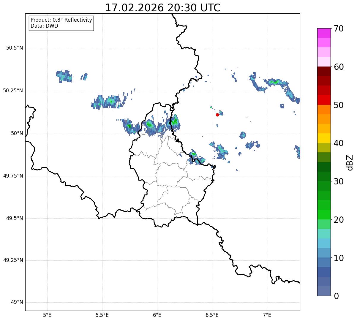The height and width of the screenshot is (321, 357).
Task: Click the 50°N latitude label
Action: (17, 133)
